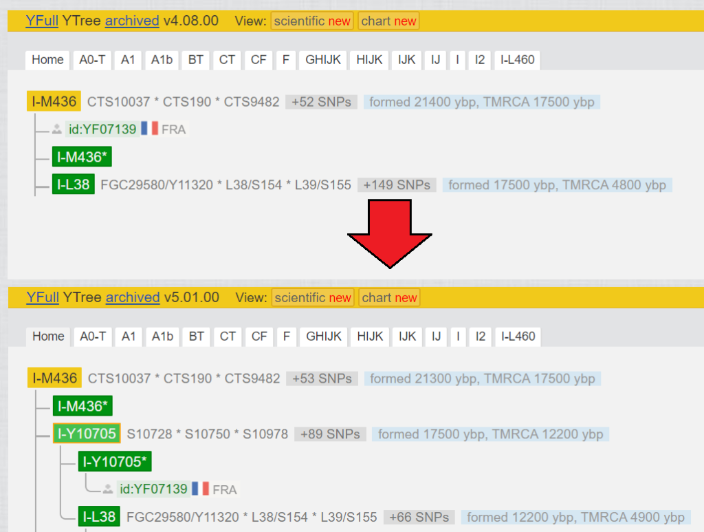This screenshot has height=532, width=704.
Task: Open sample id:YF07139 in the v5.01.00 tree
Action: point(153,489)
